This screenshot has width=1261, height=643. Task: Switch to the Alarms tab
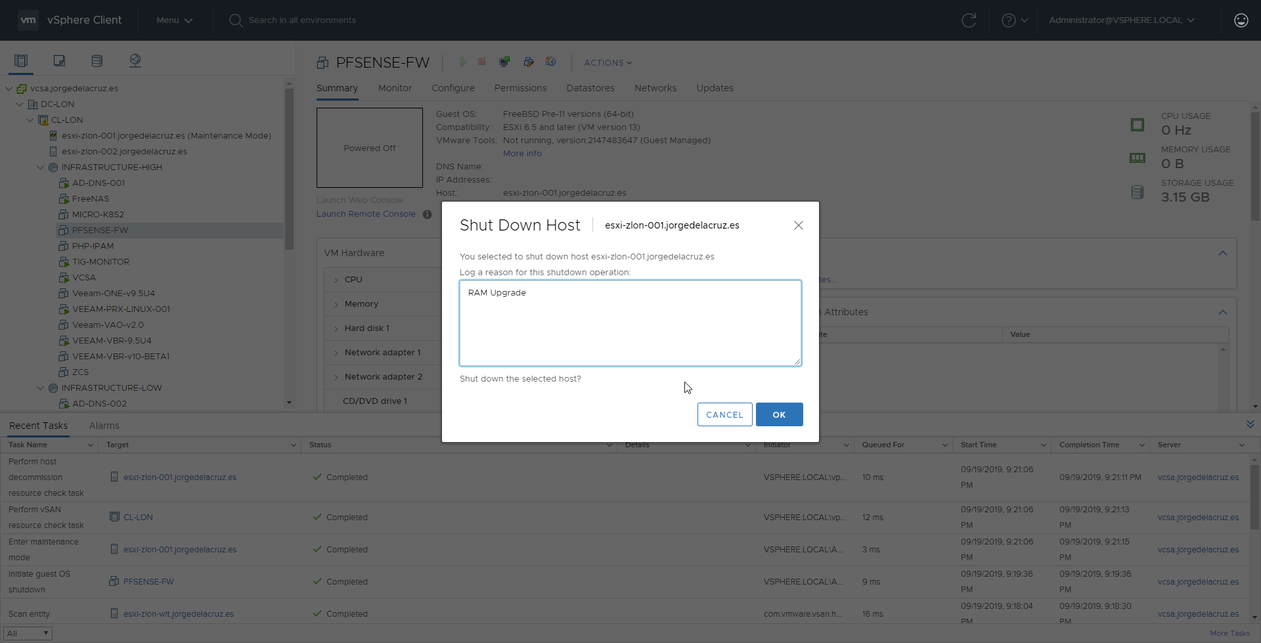pos(104,426)
